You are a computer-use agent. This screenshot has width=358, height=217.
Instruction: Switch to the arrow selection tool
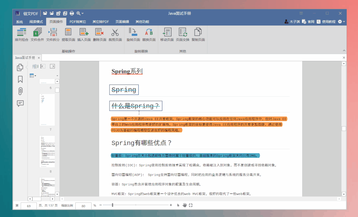[178, 205]
